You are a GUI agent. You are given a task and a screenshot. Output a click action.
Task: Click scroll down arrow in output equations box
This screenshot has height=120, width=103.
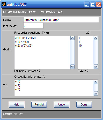[96, 94]
